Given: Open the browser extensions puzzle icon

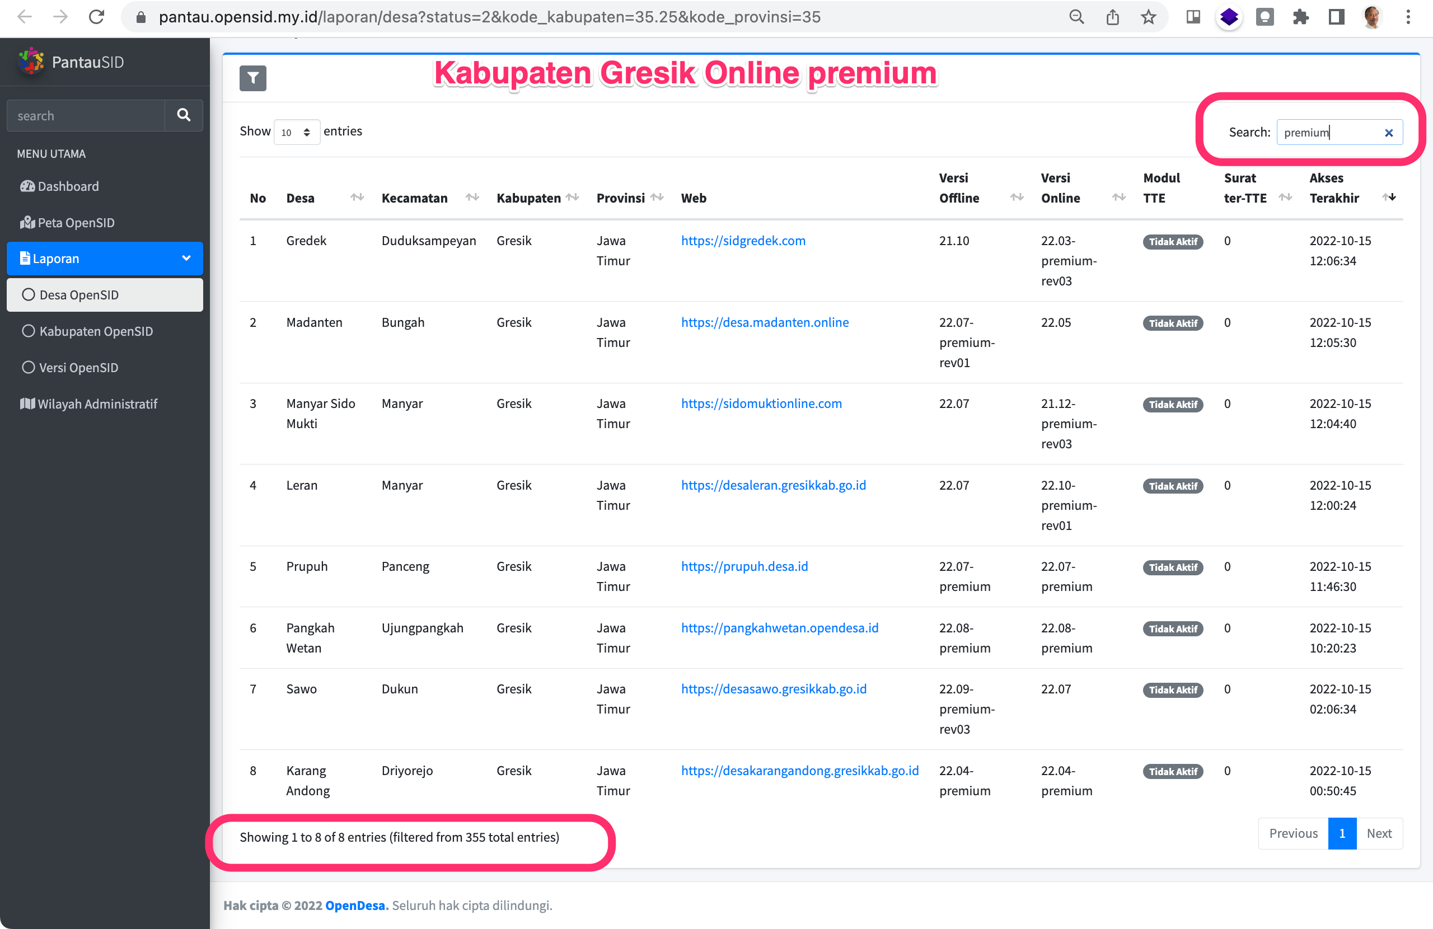Looking at the screenshot, I should coord(1300,17).
